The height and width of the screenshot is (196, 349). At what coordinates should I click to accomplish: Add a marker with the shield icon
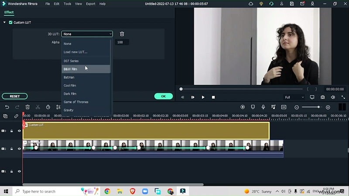coord(253,107)
